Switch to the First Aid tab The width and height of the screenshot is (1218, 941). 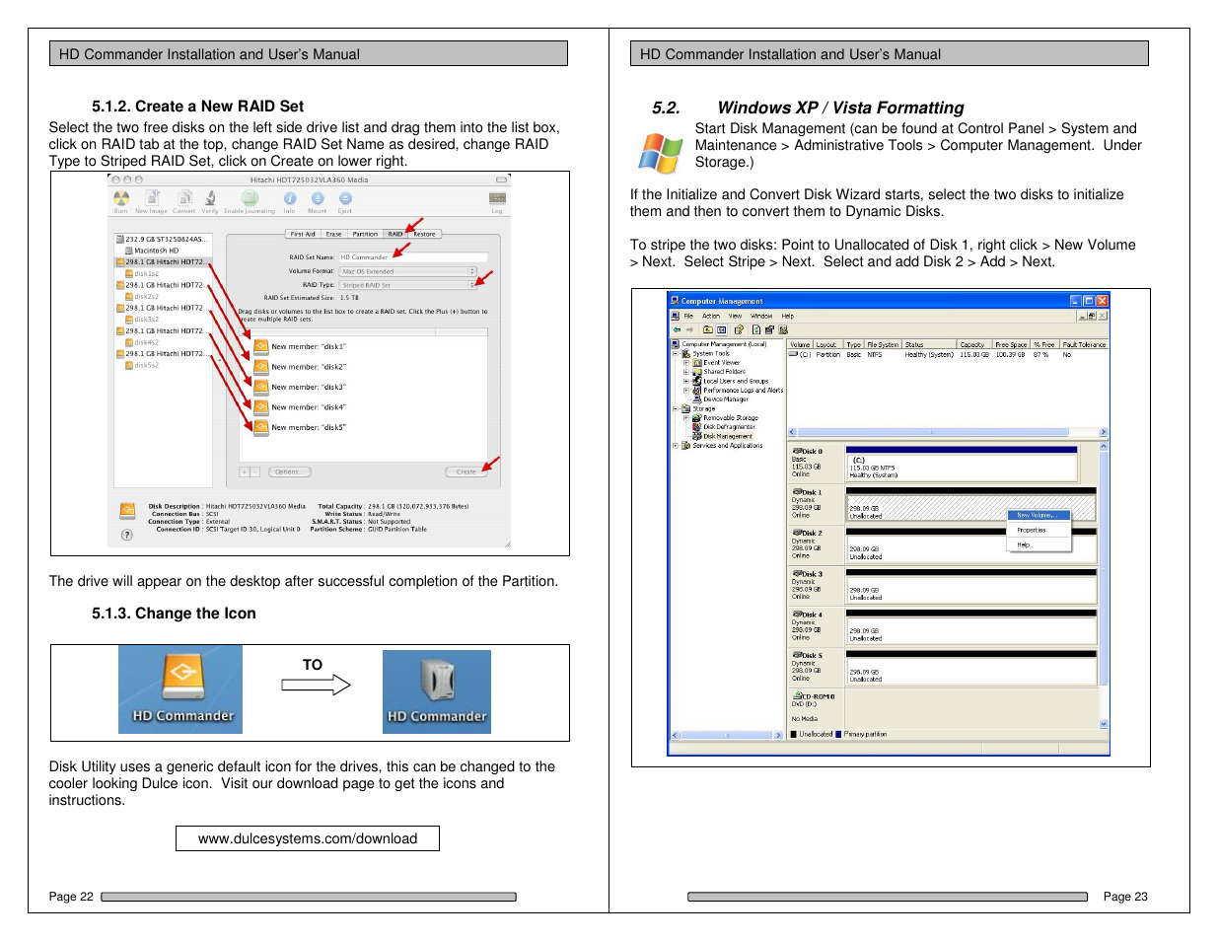[x=303, y=234]
